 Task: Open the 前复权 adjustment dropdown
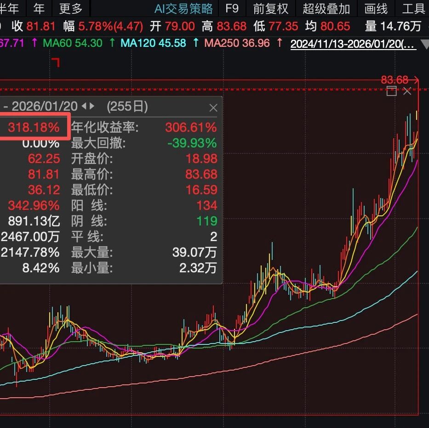click(x=271, y=8)
